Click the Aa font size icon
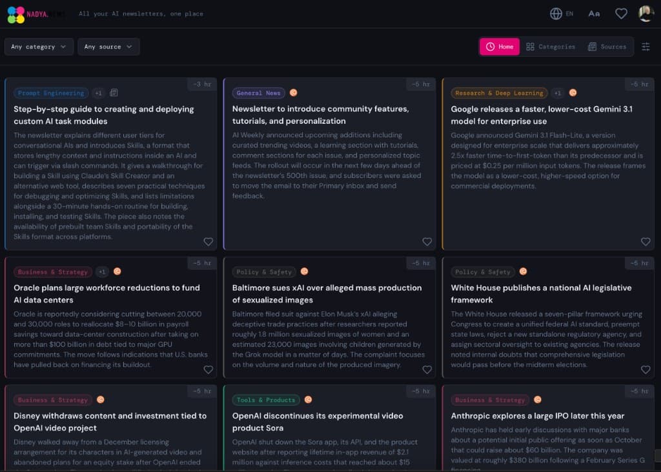Screen dimensions: 661x472 point(594,14)
